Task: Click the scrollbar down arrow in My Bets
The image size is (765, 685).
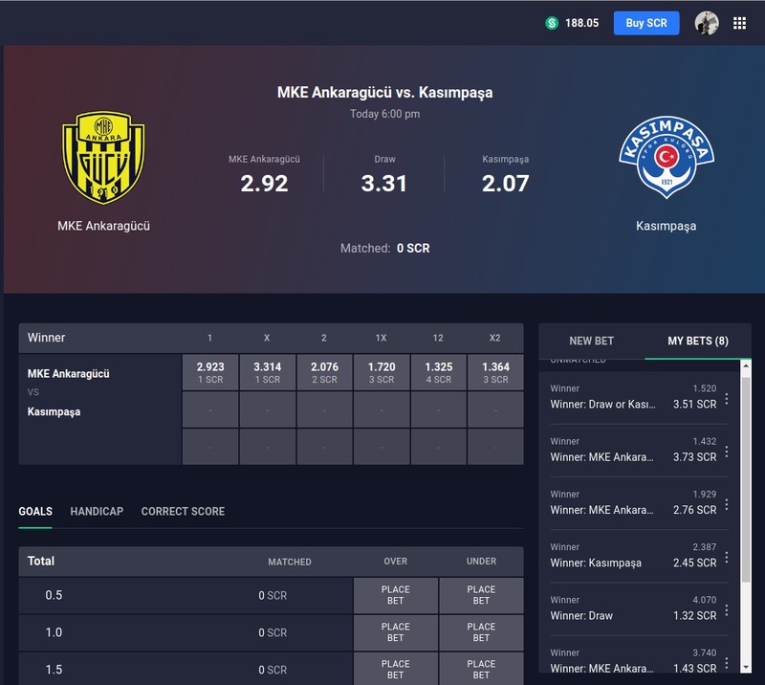Action: pos(746,668)
